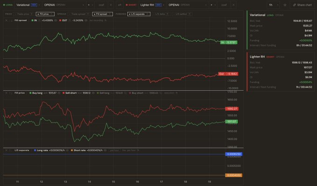Favorite this chart with the star icon
The width and height of the screenshot is (317, 186).
pos(285,5)
